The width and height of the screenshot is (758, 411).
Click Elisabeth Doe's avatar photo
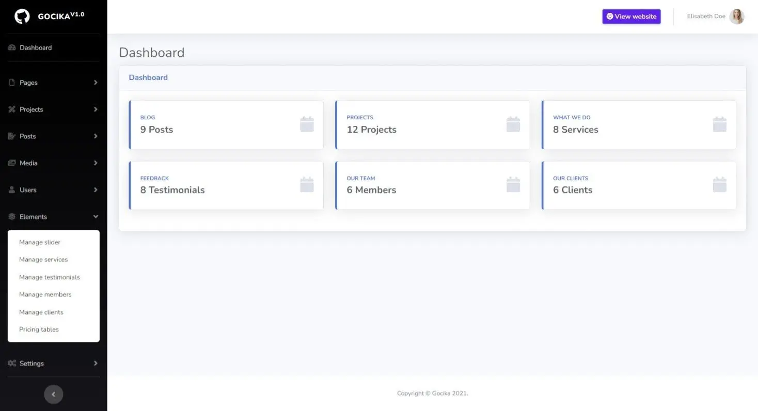pos(737,17)
